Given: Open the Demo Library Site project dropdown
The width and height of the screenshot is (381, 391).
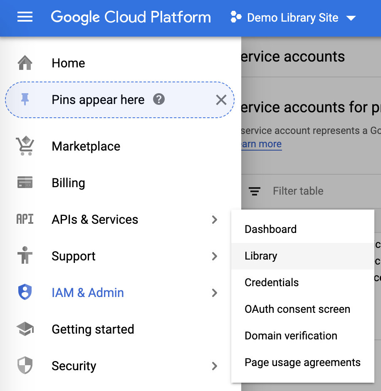Looking at the screenshot, I should (293, 17).
